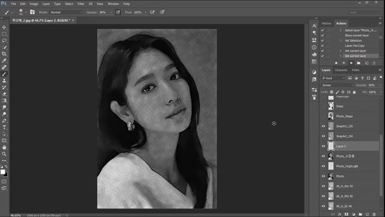Select the Crop tool
Viewport: 385px width, 217px height.
pos(4,54)
